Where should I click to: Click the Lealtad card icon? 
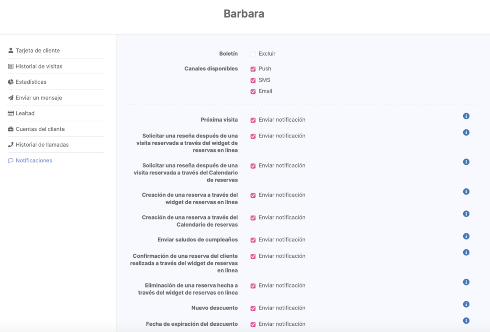click(11, 114)
